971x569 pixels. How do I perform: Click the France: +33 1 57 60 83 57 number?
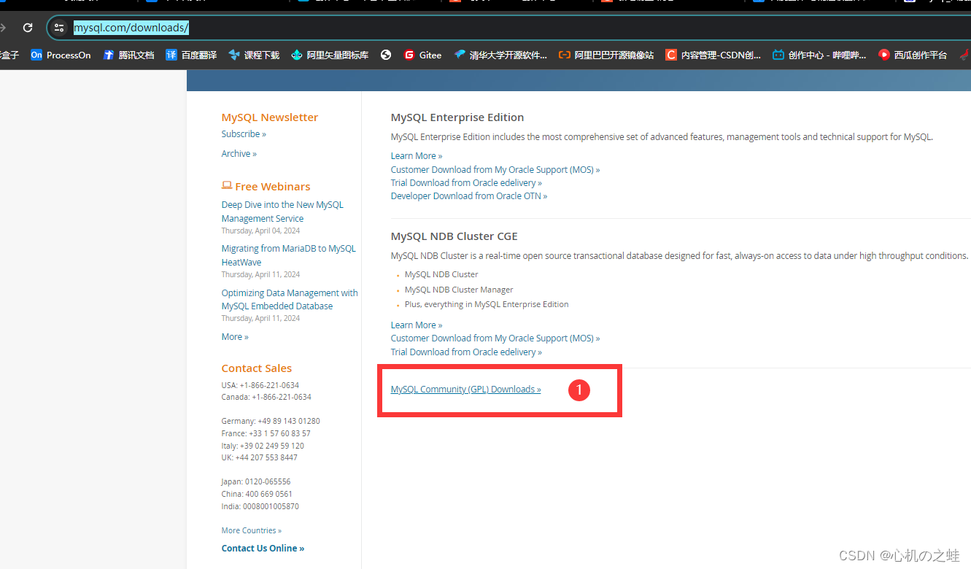click(x=266, y=433)
